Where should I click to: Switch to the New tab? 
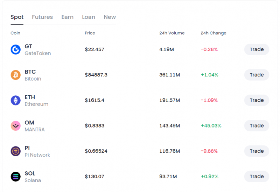(110, 17)
